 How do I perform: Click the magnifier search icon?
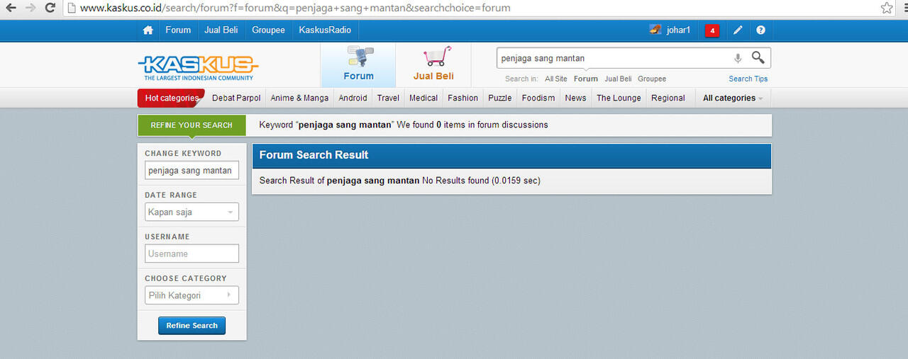[758, 58]
